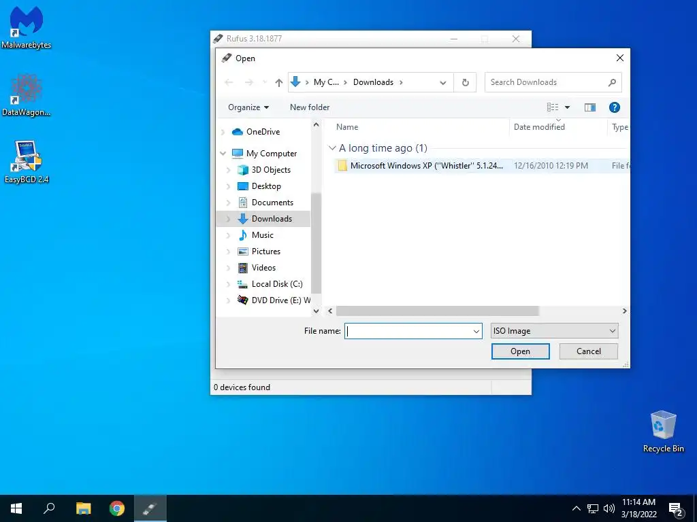Open the notification center icon

[676, 509]
